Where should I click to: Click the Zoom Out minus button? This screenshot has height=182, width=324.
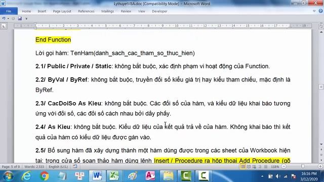(x=284, y=166)
